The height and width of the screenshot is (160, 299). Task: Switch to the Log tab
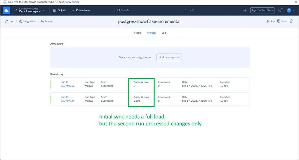(164, 33)
